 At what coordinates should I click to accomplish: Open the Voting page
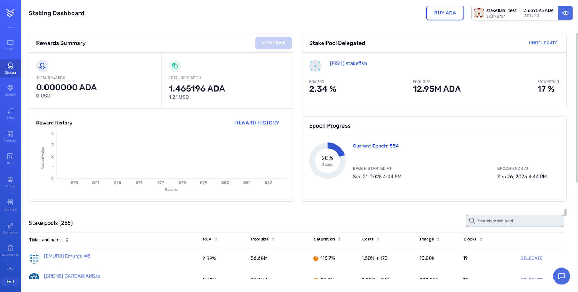pyautogui.click(x=10, y=181)
